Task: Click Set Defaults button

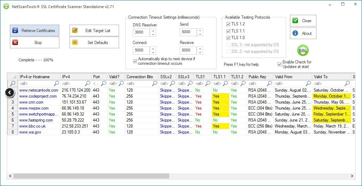Action: pos(94,43)
